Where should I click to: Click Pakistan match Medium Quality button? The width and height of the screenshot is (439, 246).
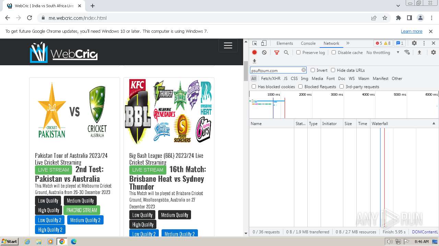coord(80,201)
